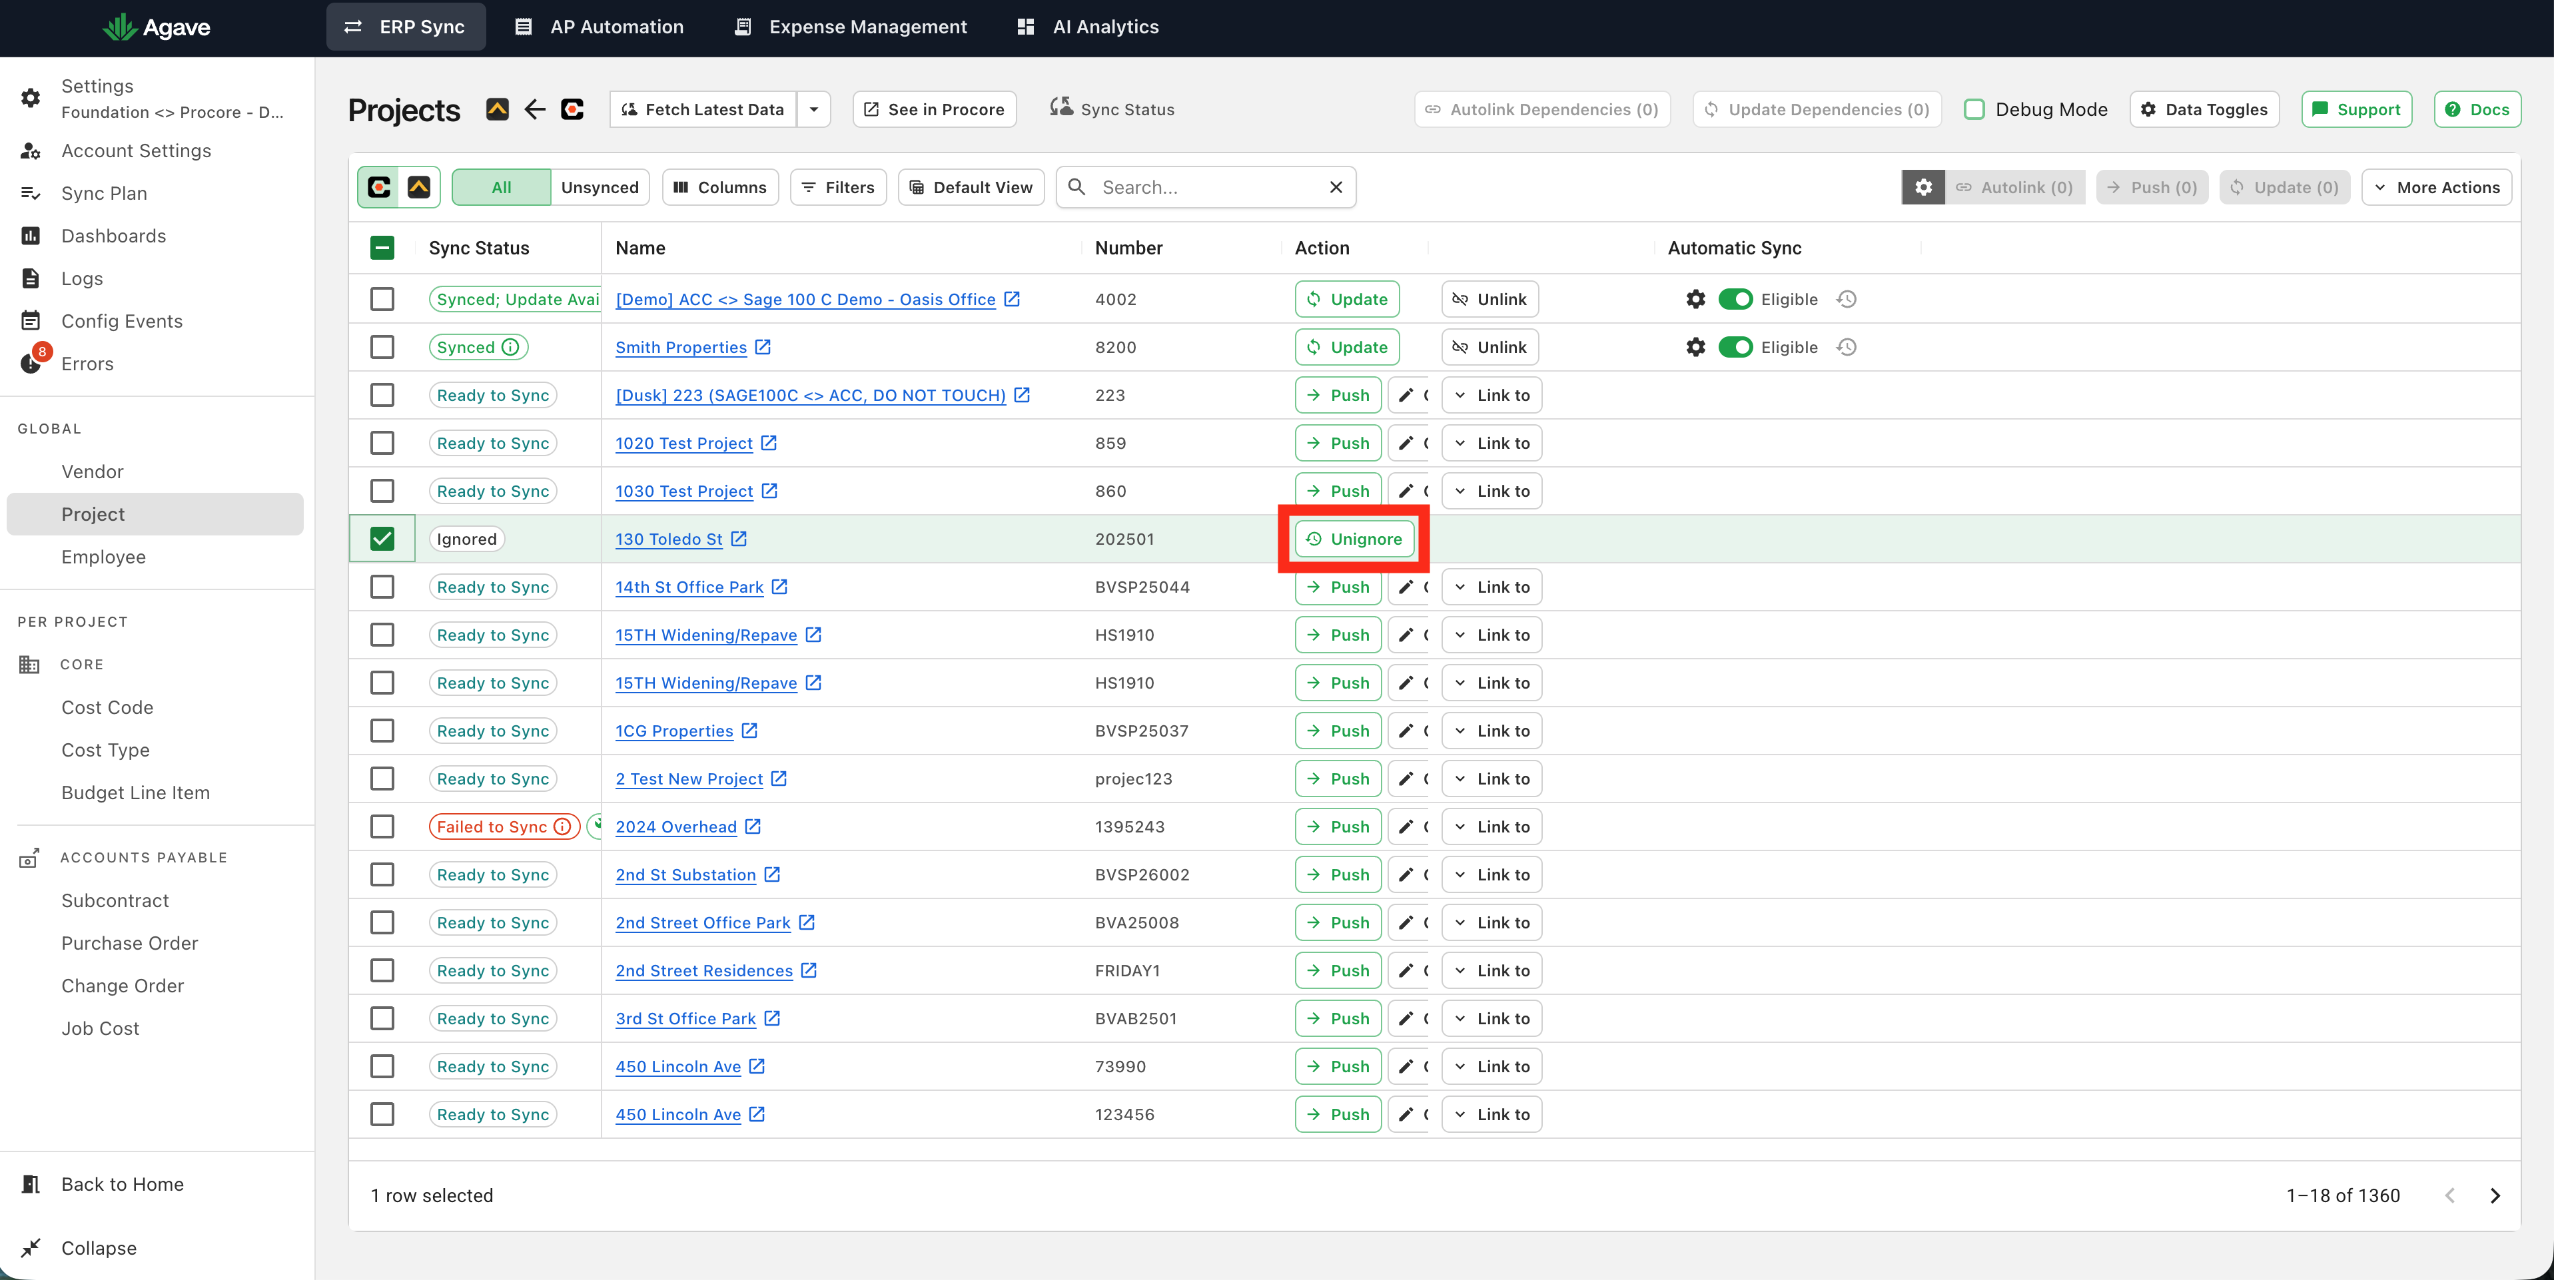
Task: Open external link icon for Smith Properties
Action: click(x=763, y=347)
